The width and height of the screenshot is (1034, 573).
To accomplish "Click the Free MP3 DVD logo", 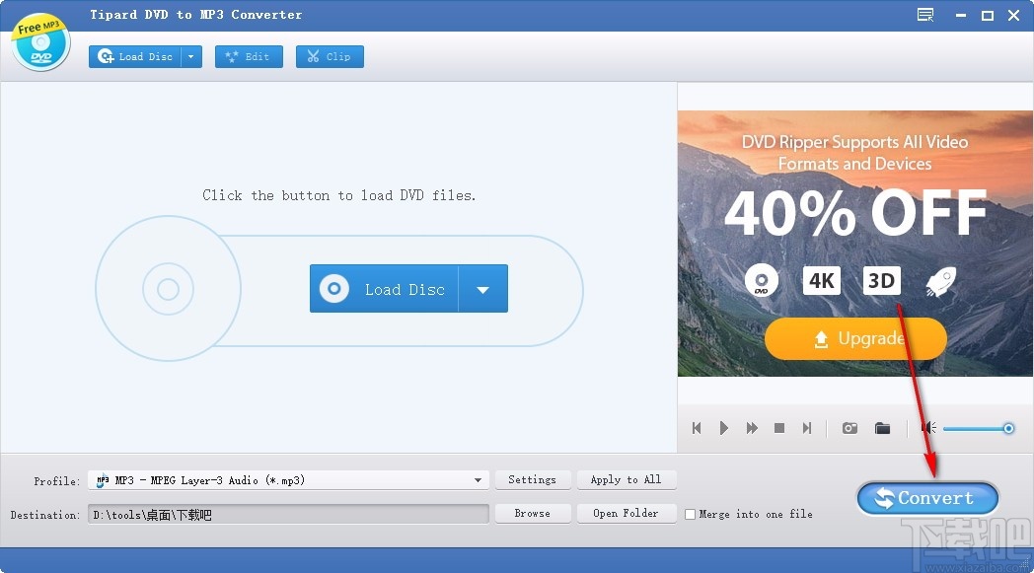I will (x=39, y=40).
